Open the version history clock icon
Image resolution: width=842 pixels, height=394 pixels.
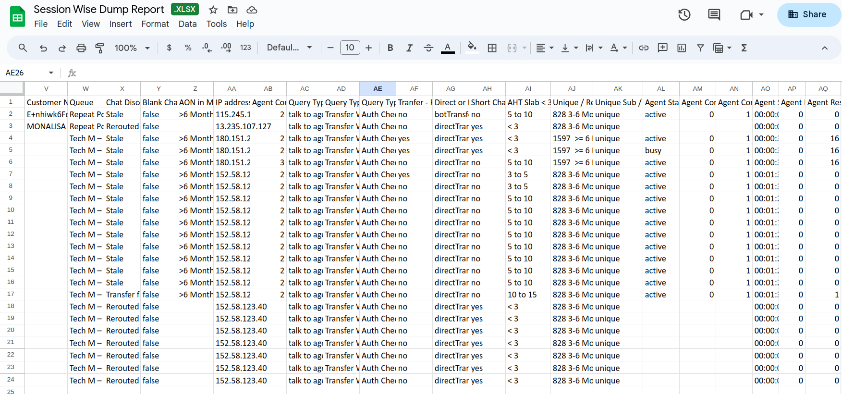pyautogui.click(x=684, y=15)
